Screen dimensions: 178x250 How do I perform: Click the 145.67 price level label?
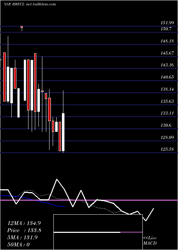pyautogui.click(x=167, y=53)
